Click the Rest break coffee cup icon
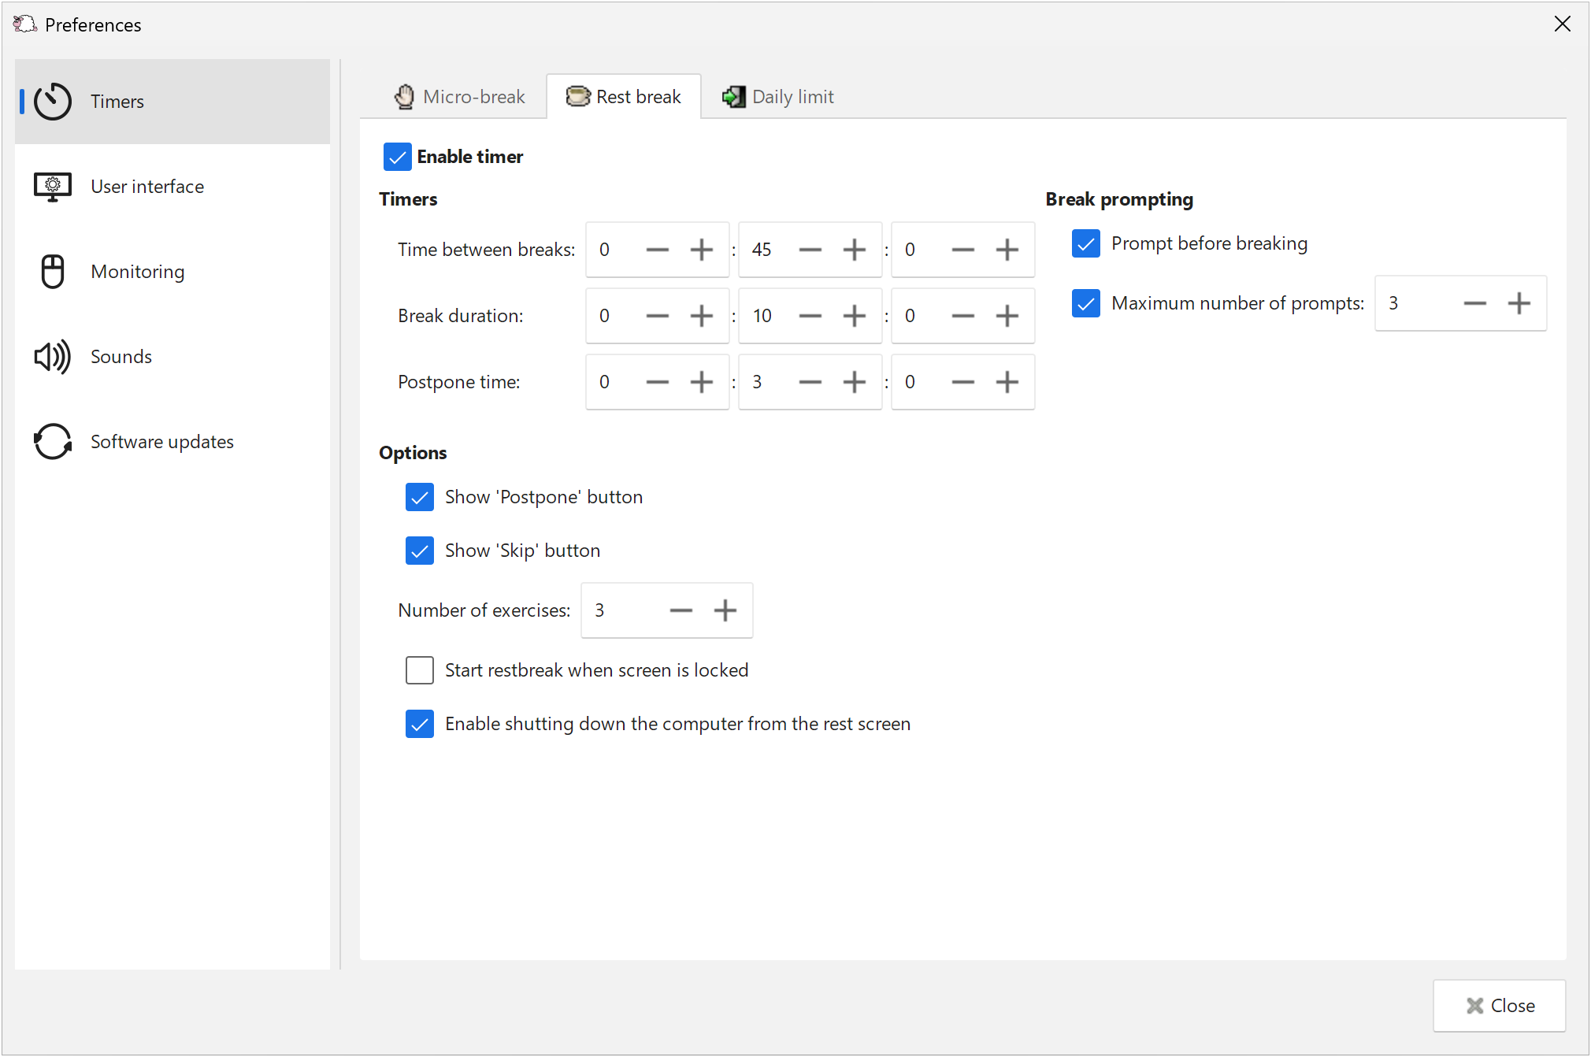1591x1057 pixels. pos(578,97)
